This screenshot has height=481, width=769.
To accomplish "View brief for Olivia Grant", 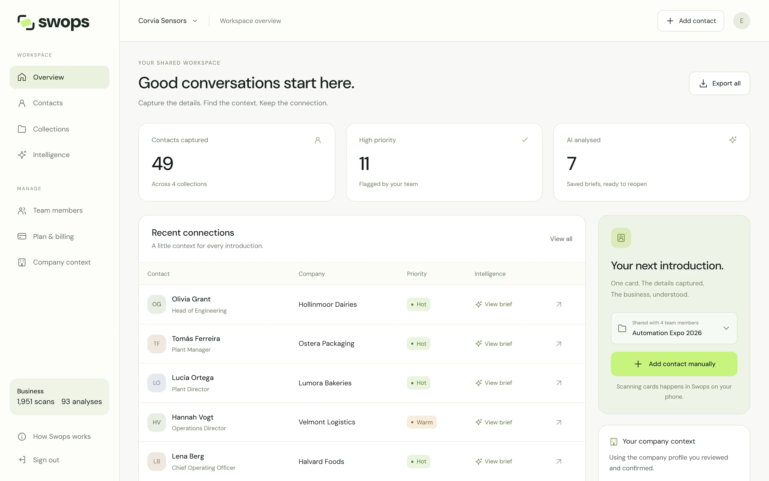I will pos(493,304).
